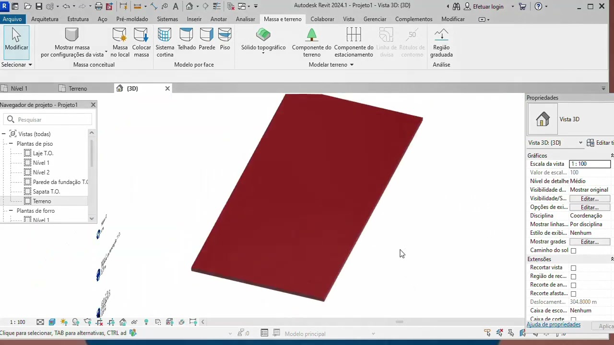Screen dimensions: 614x345
Task: Click the Undo arrow icon
Action: [66, 6]
